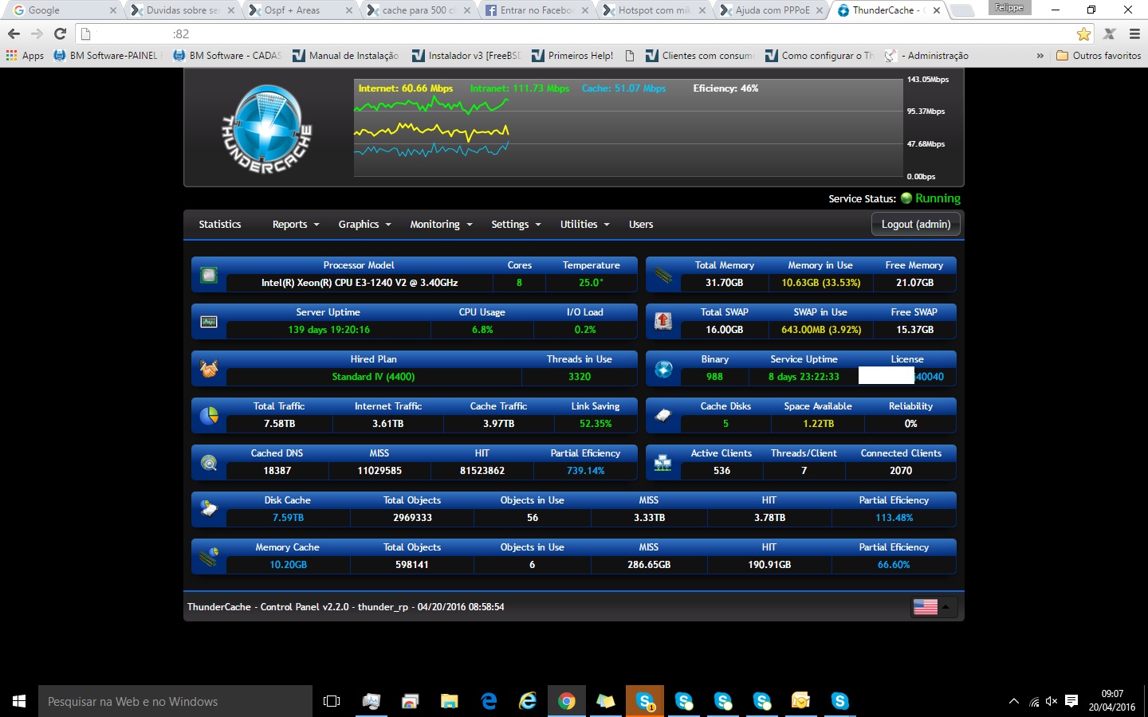Open the Primeiros Help! bookmark
Screen dimensions: 1148x717
572,56
